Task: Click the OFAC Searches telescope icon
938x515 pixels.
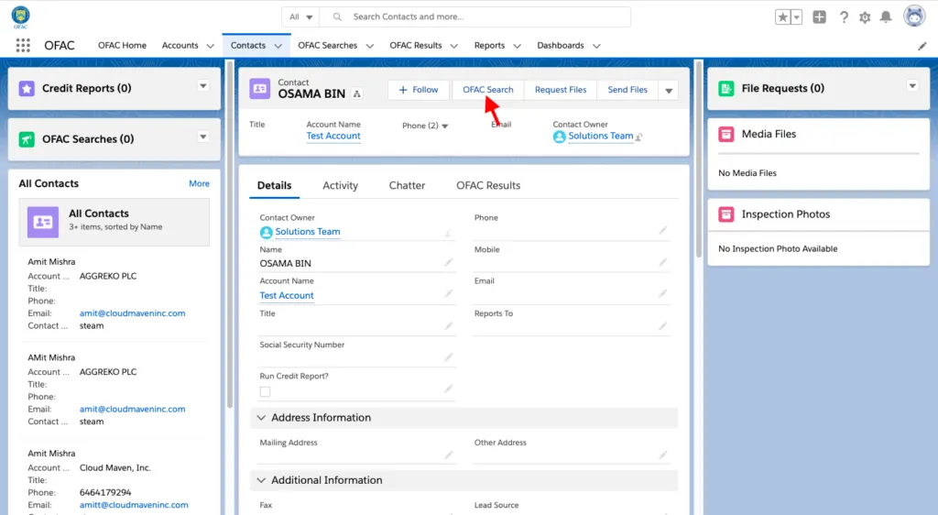Action: pos(27,139)
